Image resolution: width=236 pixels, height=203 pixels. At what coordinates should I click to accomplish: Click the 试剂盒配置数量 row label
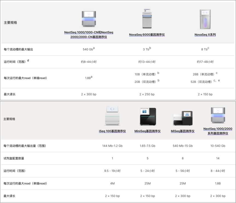click(14, 158)
